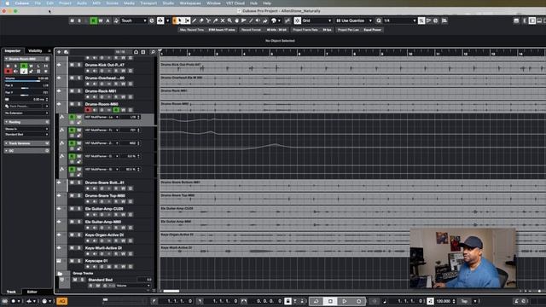Click the Record button in transport

[x=358, y=301]
